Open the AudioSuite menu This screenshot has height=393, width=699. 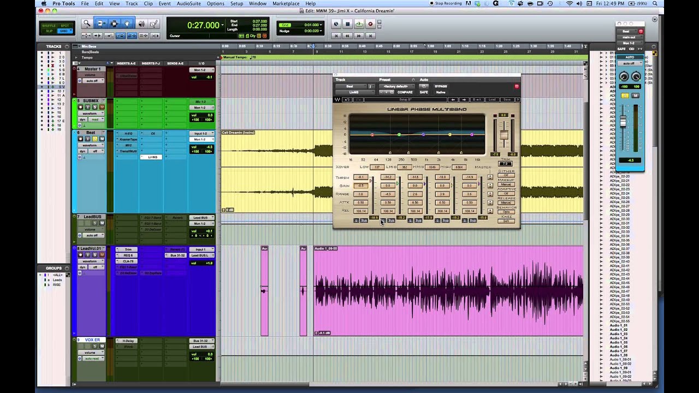pos(188,3)
